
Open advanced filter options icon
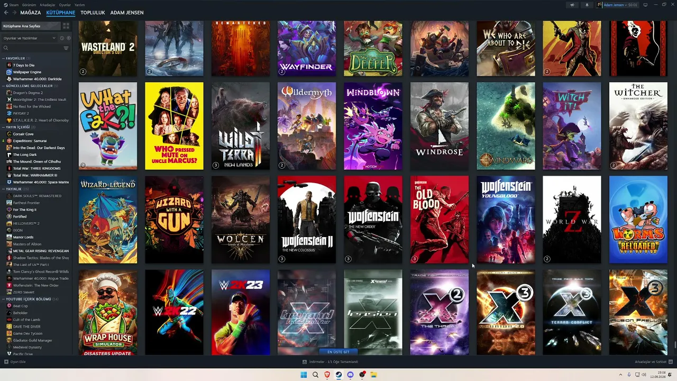(66, 48)
